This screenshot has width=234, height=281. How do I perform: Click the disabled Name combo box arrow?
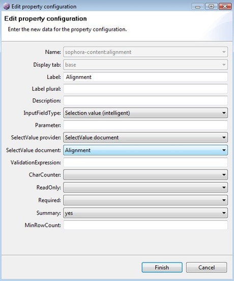coord(224,52)
